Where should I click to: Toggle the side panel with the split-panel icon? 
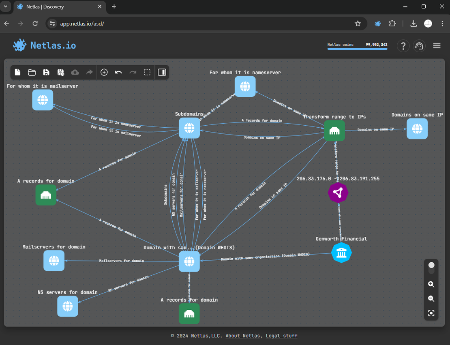point(162,72)
